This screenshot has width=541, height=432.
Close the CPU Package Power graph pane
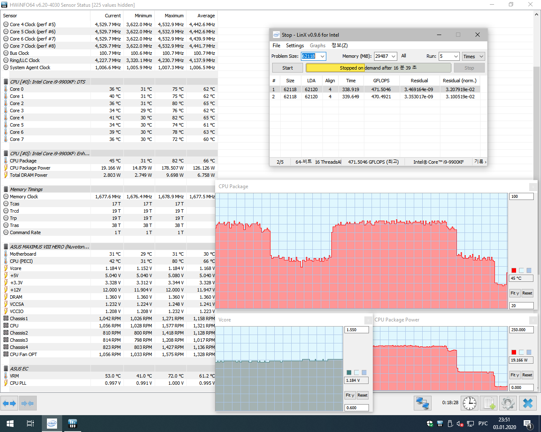click(533, 320)
